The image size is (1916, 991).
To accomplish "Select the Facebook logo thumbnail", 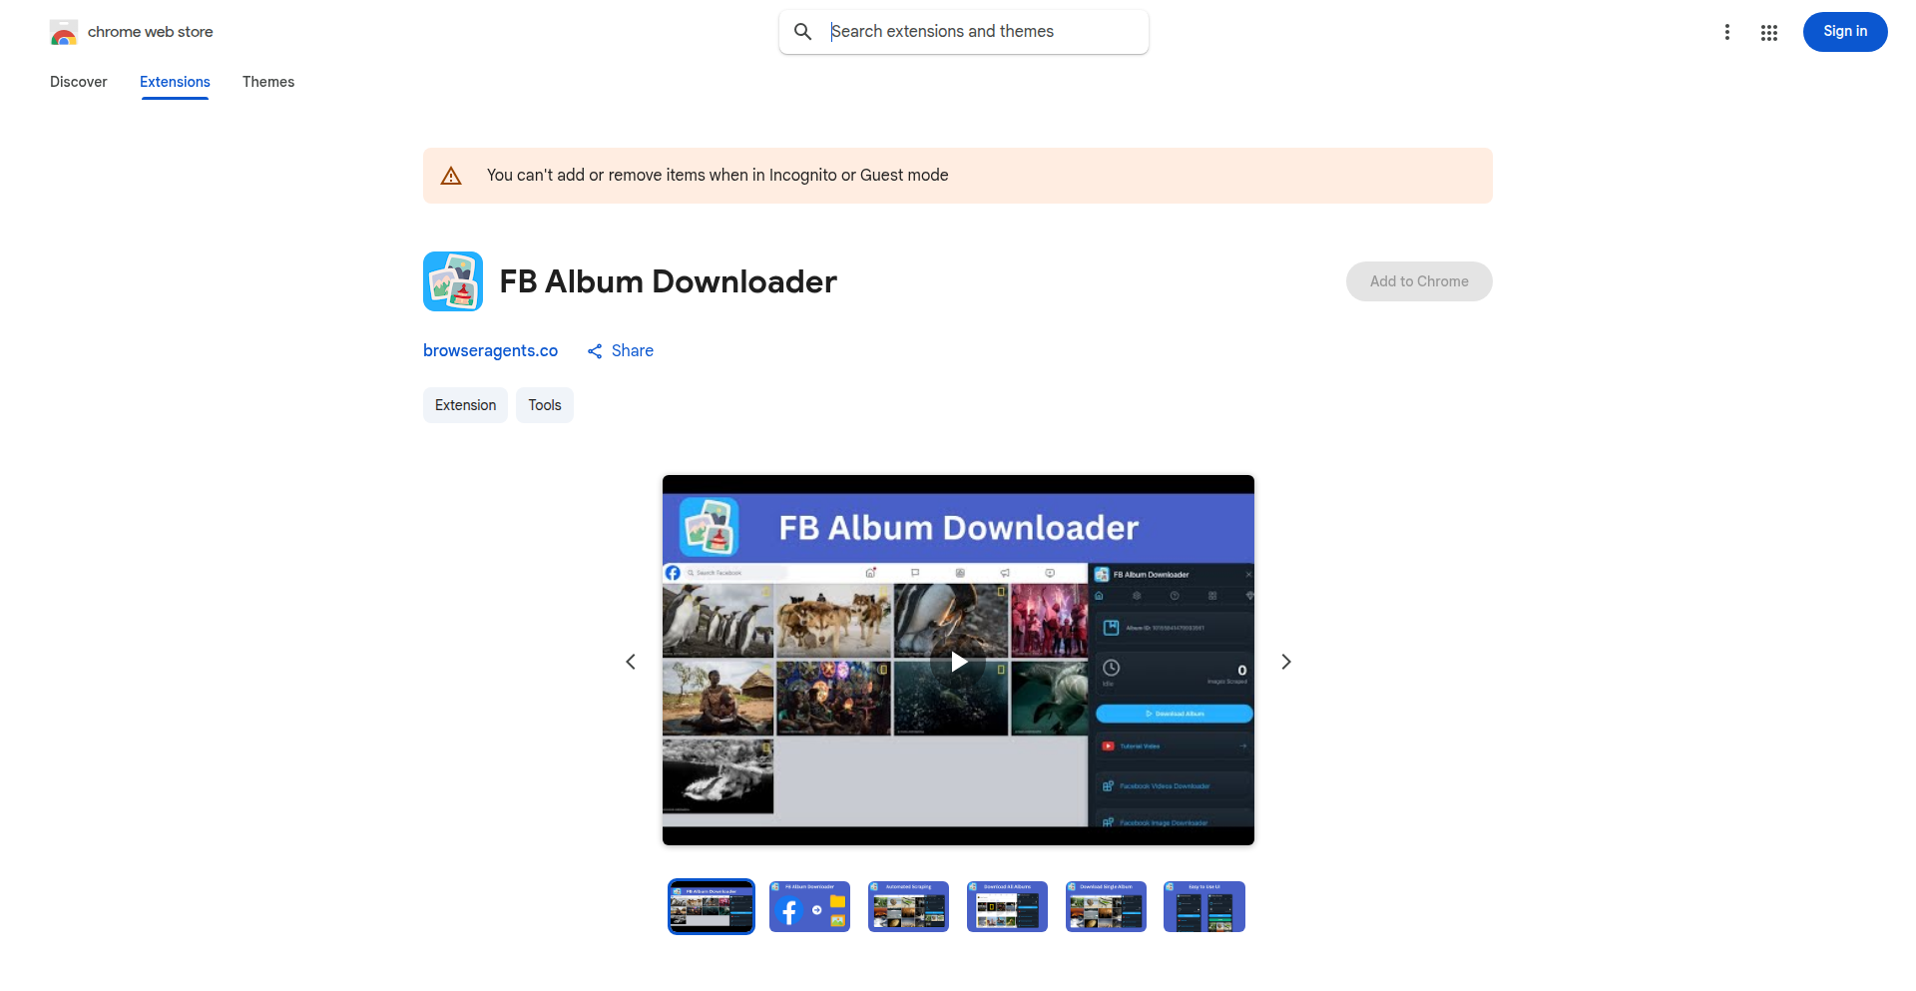I will [x=809, y=906].
